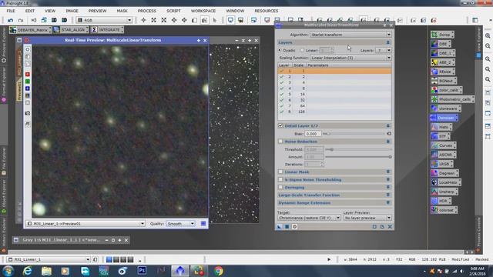
Task: Open the Histo process icon
Action: pos(441,127)
